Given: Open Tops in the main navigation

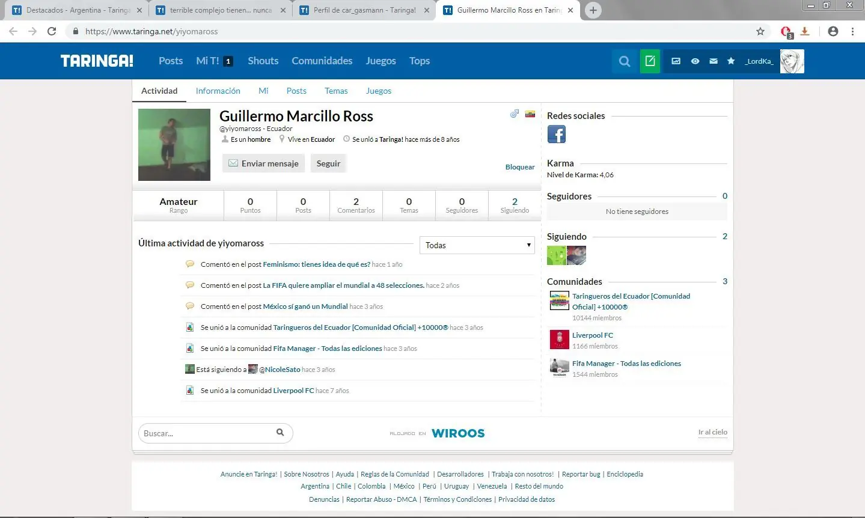Looking at the screenshot, I should pyautogui.click(x=420, y=61).
